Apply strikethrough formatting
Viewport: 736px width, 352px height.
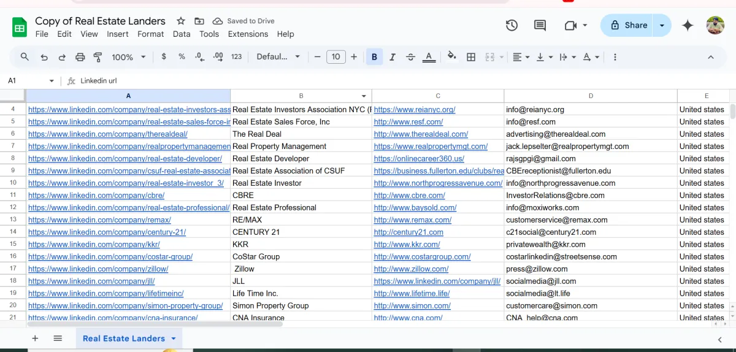pos(410,57)
